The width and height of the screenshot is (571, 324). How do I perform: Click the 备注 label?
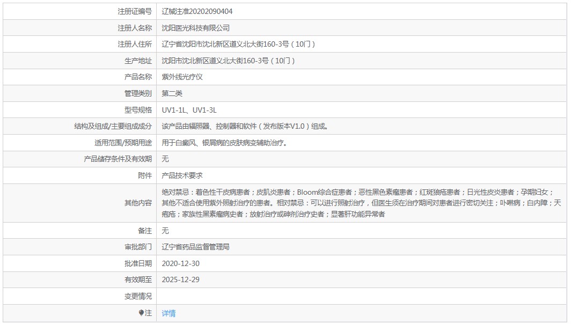[145, 231]
